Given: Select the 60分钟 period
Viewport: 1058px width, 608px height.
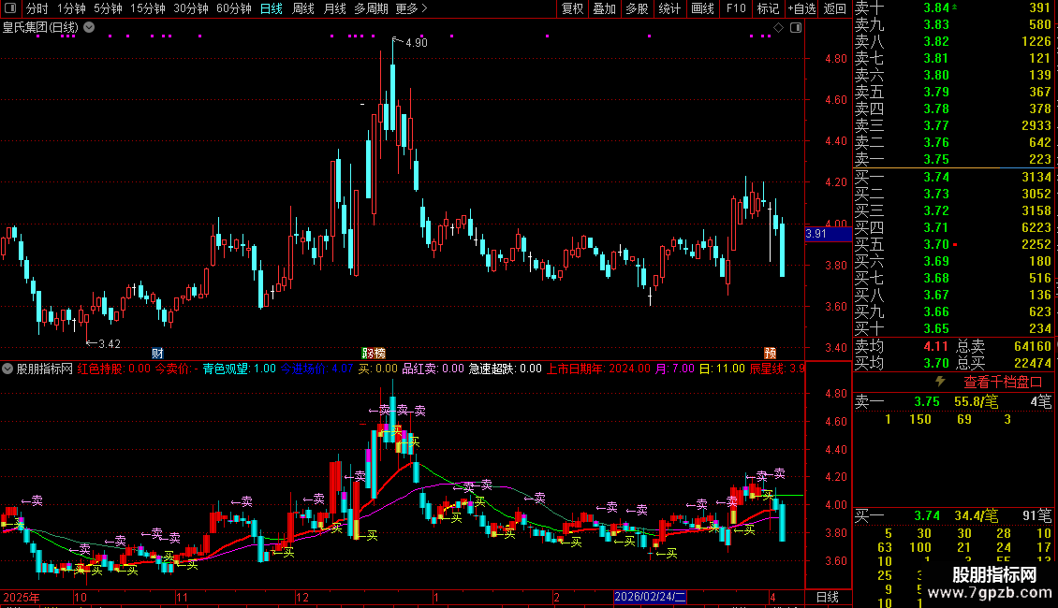Looking at the screenshot, I should click(x=234, y=8).
